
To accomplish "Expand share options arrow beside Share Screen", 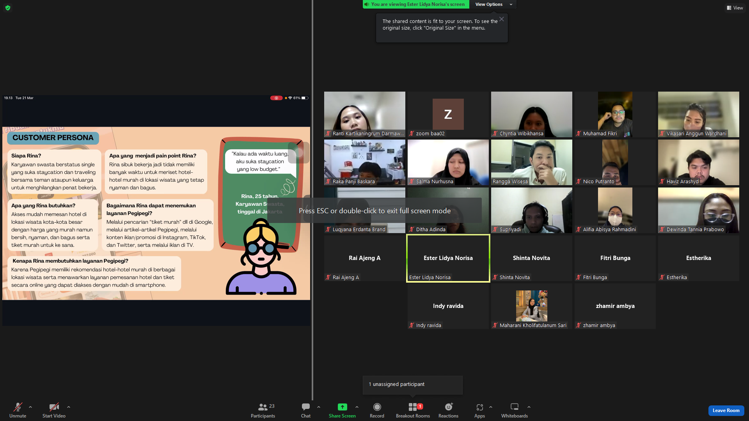I will click(357, 407).
